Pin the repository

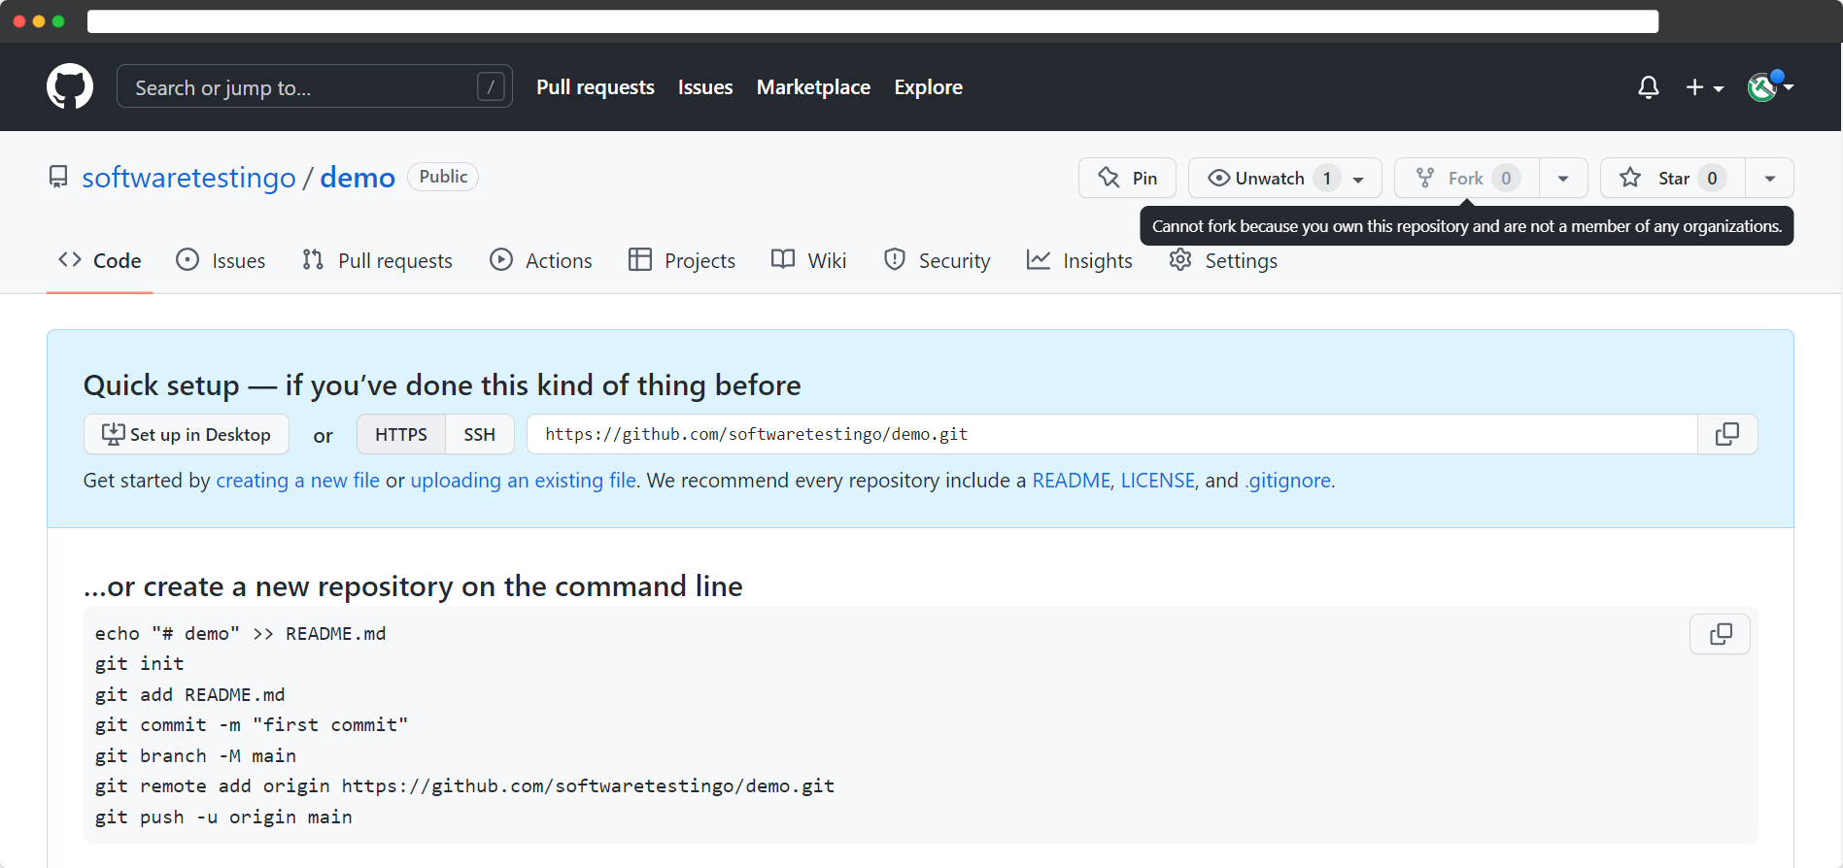point(1127,178)
